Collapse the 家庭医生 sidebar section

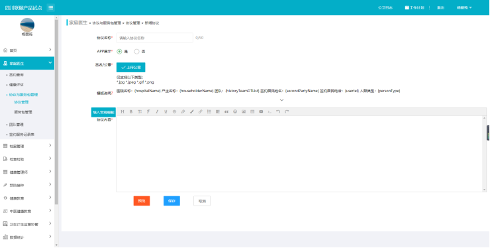pos(27,63)
